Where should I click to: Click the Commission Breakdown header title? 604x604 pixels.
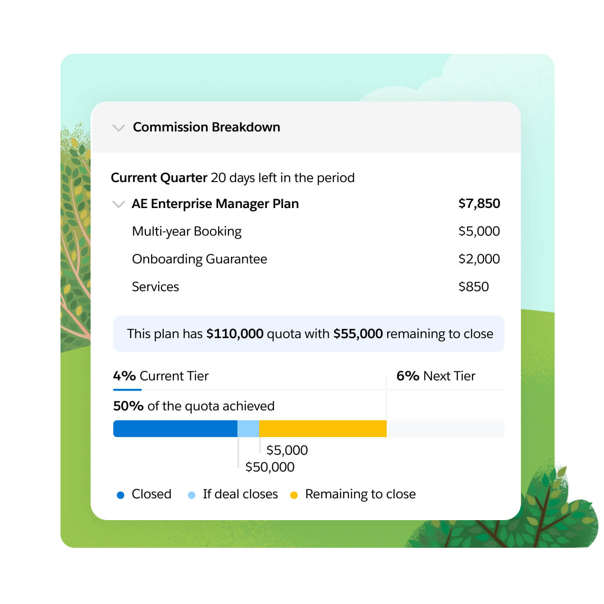point(206,127)
